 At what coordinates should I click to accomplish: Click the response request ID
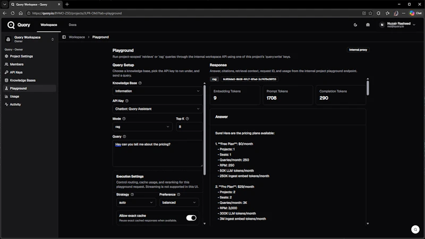pyautogui.click(x=249, y=79)
